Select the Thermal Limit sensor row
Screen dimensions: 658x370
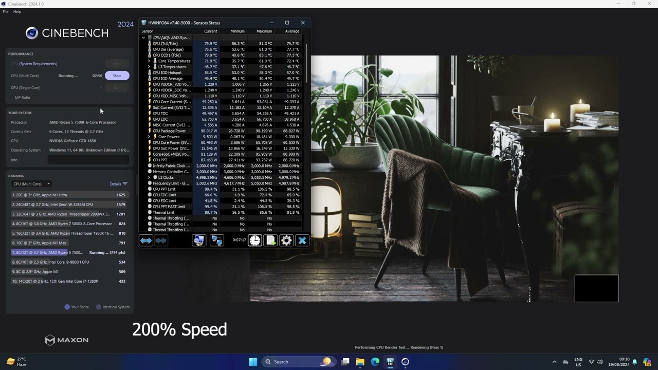point(222,212)
